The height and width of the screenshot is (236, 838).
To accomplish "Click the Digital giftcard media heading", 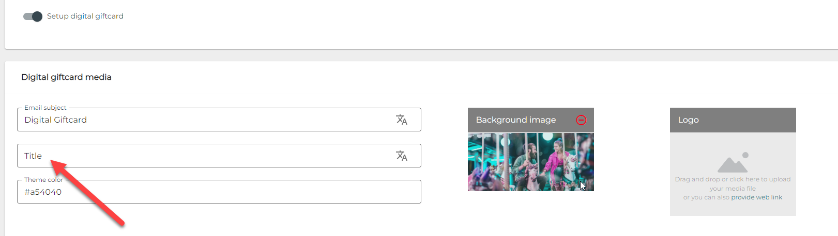I will (66, 77).
